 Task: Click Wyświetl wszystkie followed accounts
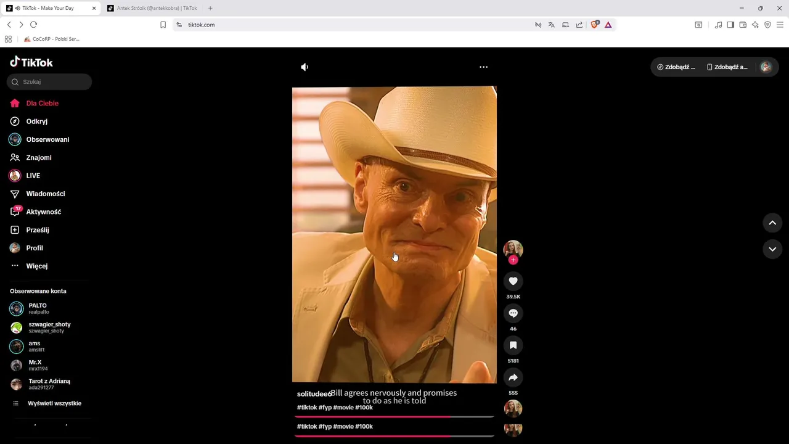[47, 403]
